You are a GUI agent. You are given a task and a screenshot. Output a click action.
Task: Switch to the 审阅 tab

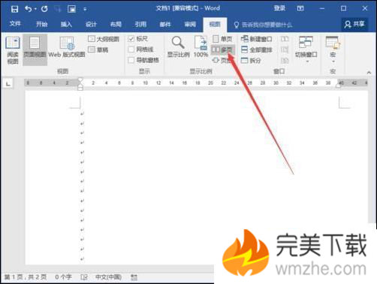[190, 24]
